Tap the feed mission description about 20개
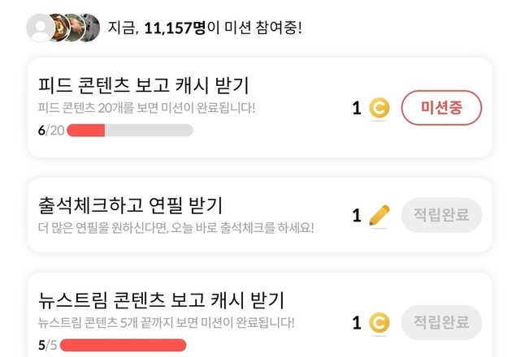Viewport: 520px width, 357px height. (146, 108)
